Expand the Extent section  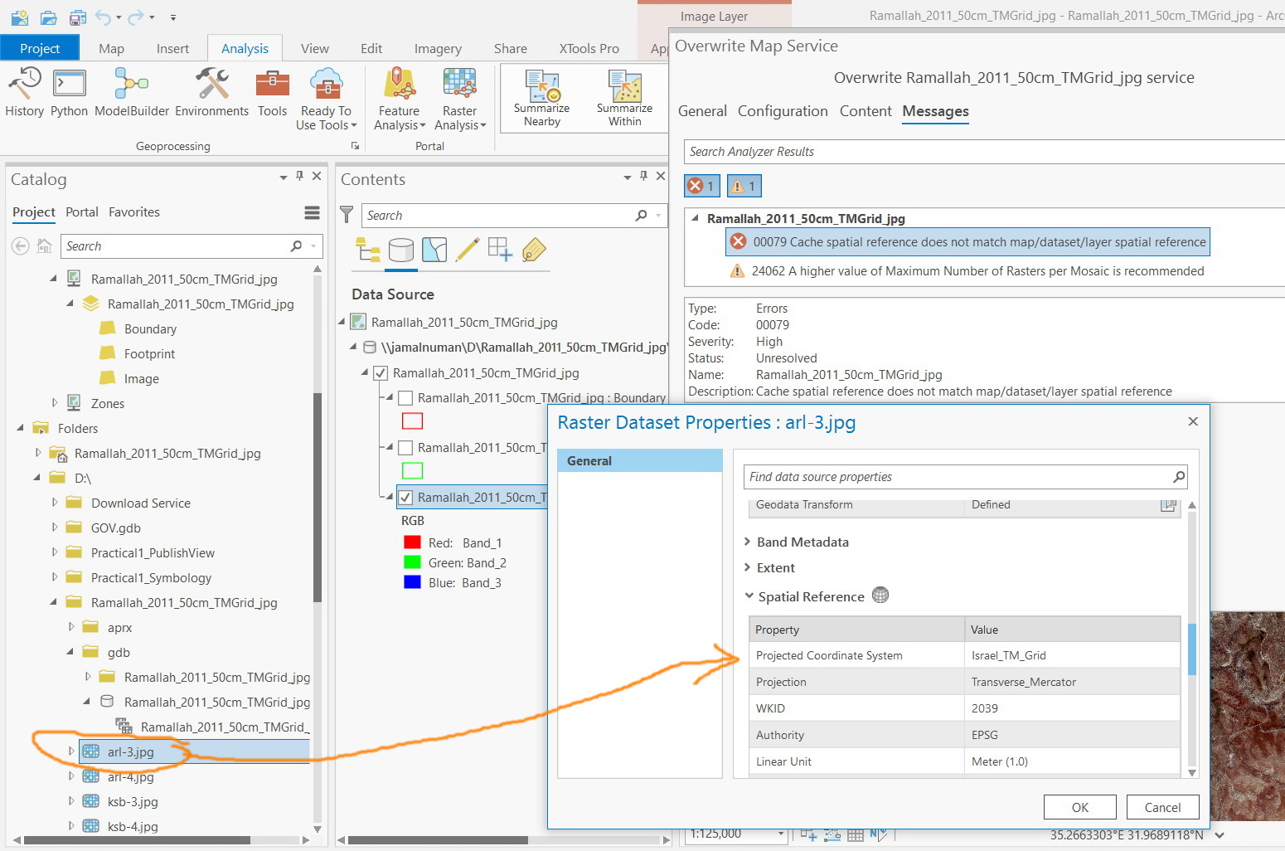pos(748,567)
